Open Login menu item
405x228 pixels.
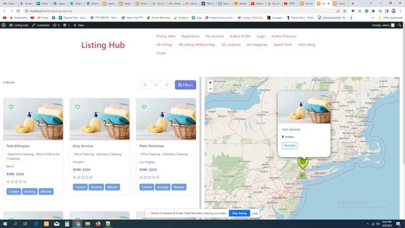coord(261,36)
